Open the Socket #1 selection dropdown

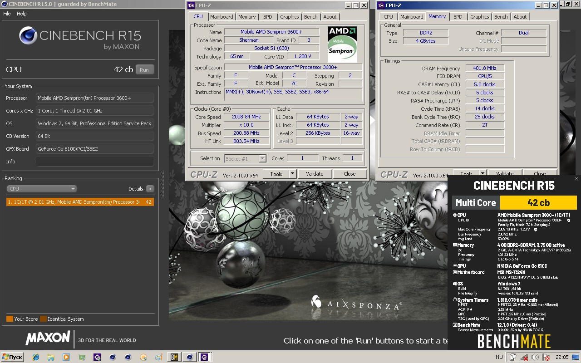pos(246,158)
